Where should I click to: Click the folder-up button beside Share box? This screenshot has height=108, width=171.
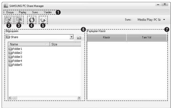pyautogui.click(x=79, y=37)
